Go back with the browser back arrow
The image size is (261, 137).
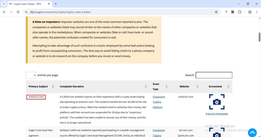tap(4, 12)
